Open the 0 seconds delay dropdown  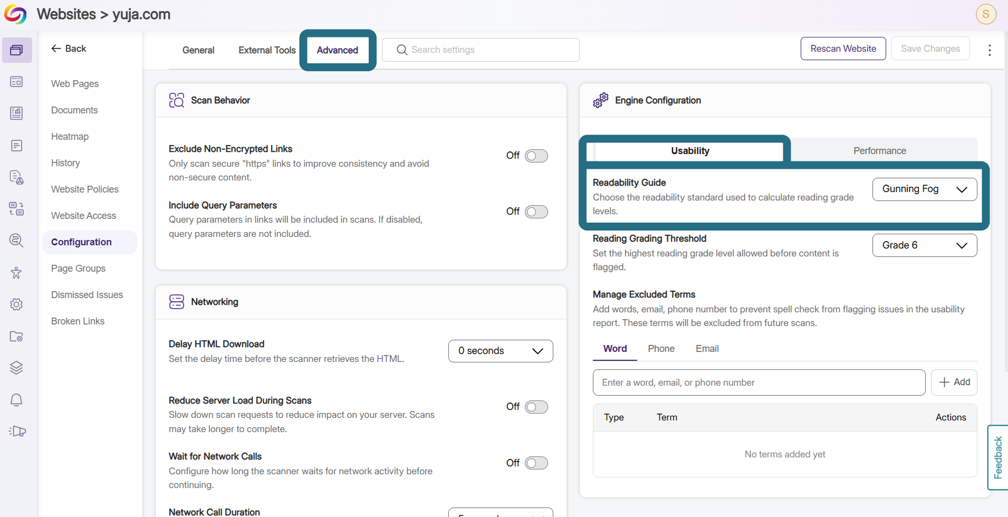click(501, 351)
